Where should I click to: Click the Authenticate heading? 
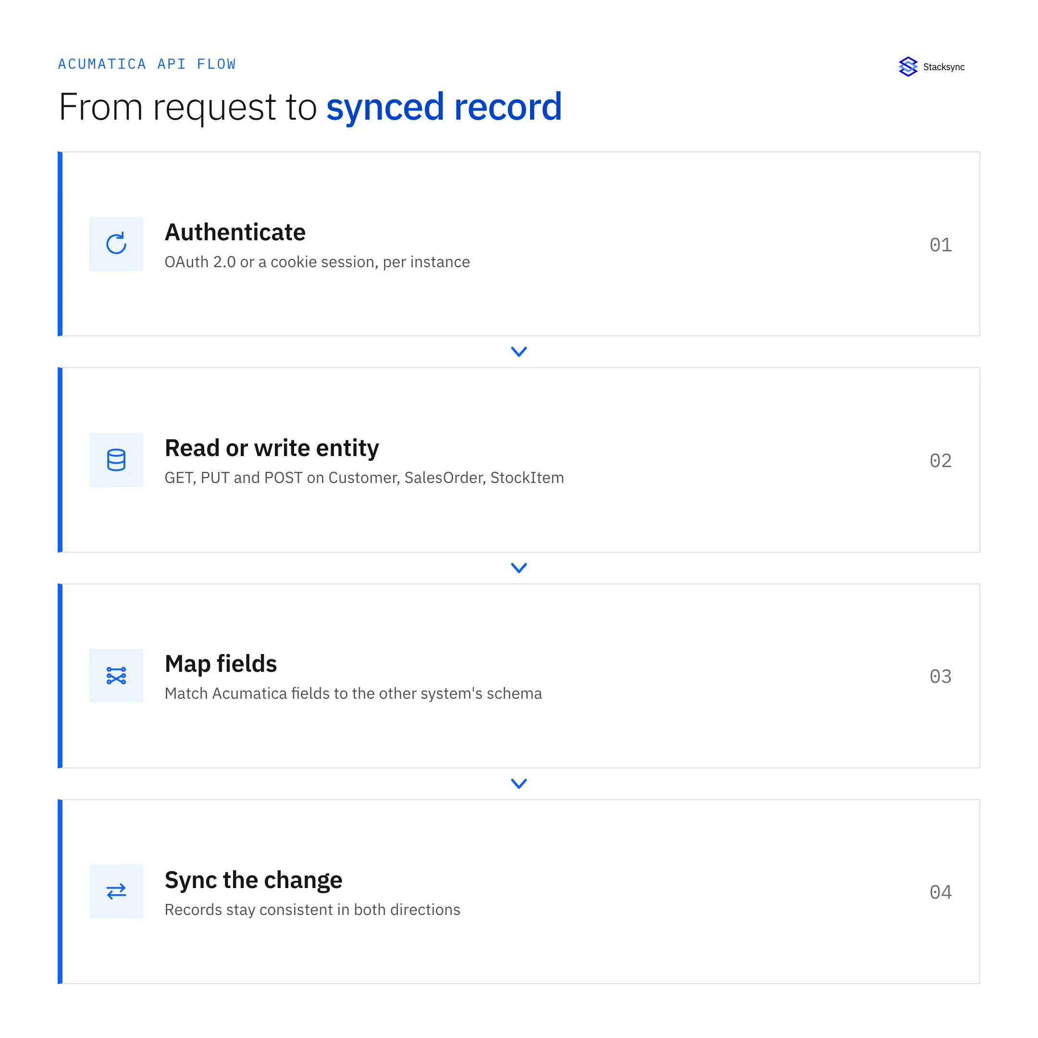pos(235,233)
